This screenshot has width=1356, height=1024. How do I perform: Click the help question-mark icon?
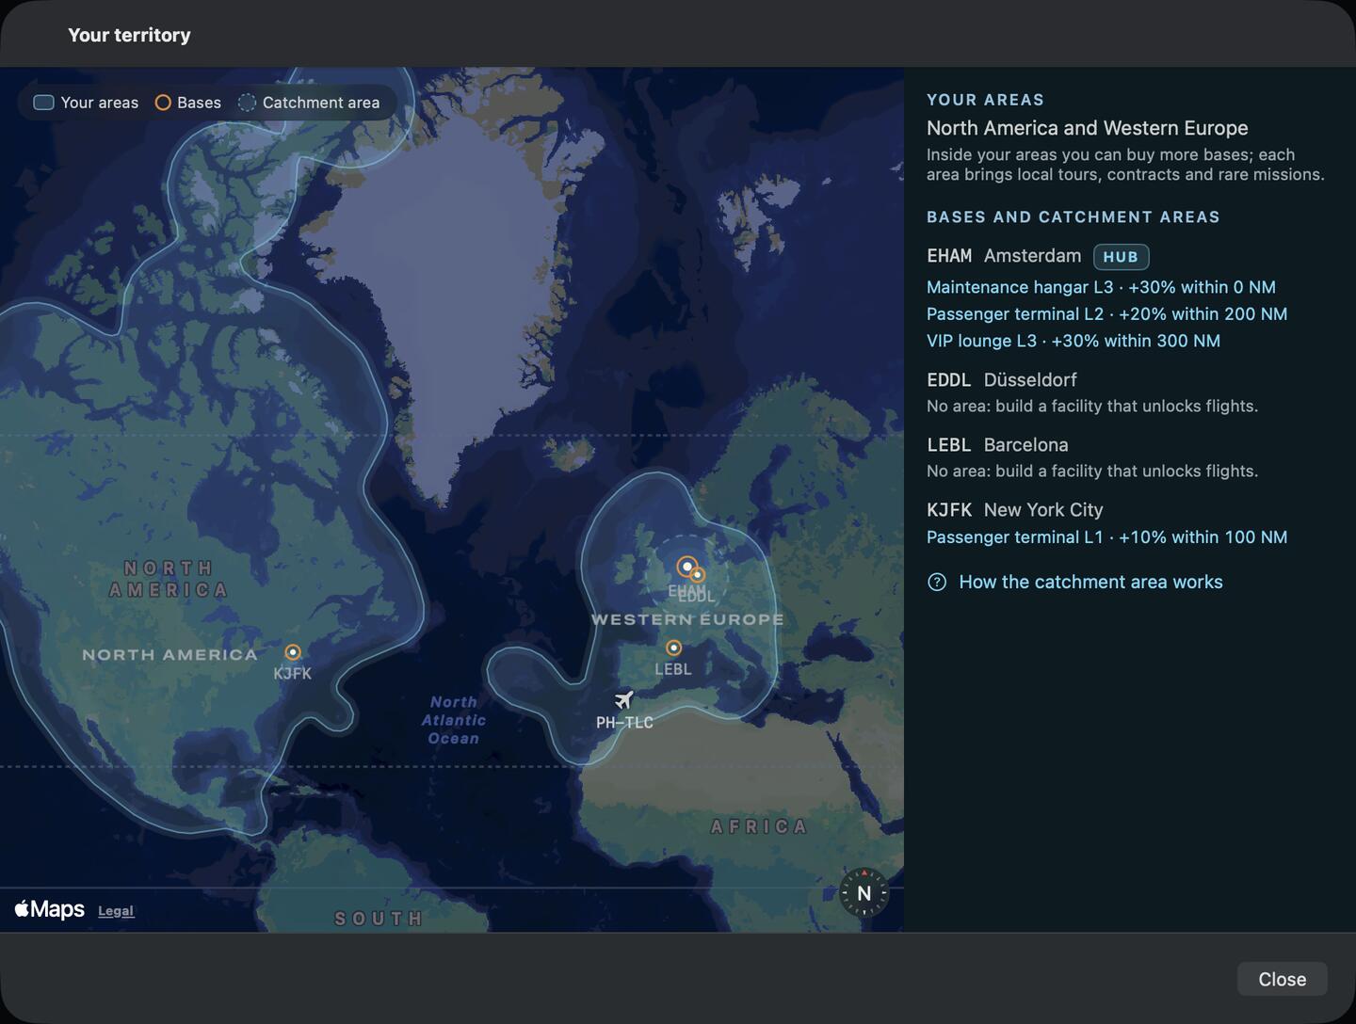pos(937,582)
